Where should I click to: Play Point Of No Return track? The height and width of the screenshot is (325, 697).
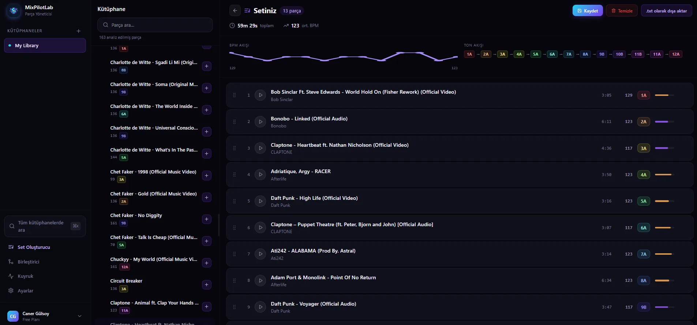[x=261, y=281]
